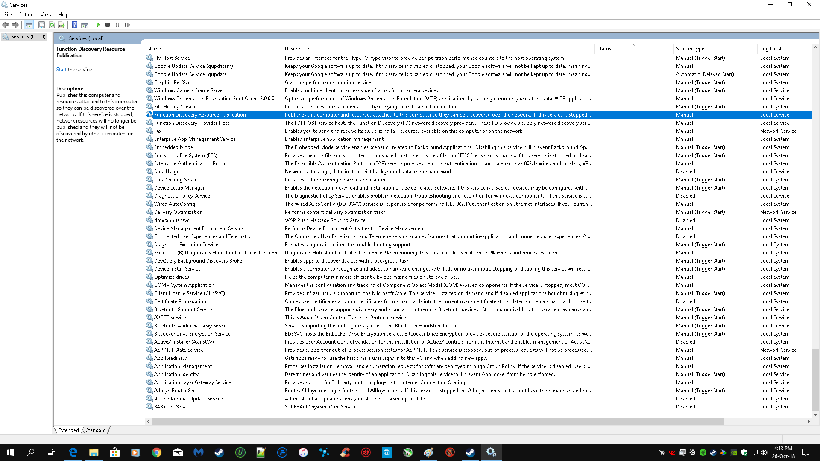This screenshot has width=820, height=461.
Task: Sort services by Name column header
Action: point(154,49)
